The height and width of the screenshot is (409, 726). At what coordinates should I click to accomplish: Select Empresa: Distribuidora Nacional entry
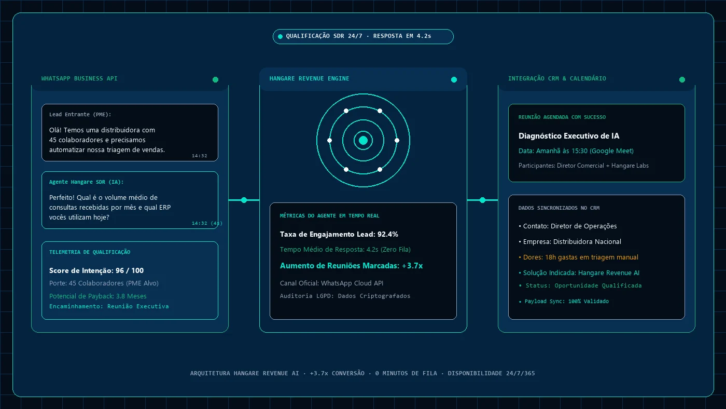pyautogui.click(x=569, y=242)
